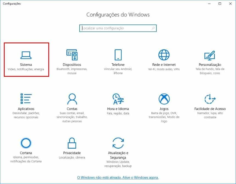This screenshot has height=184, width=236.
Task: Click the 'Bluetooth, impressoras, mouse' description
Action: (x=72, y=71)
